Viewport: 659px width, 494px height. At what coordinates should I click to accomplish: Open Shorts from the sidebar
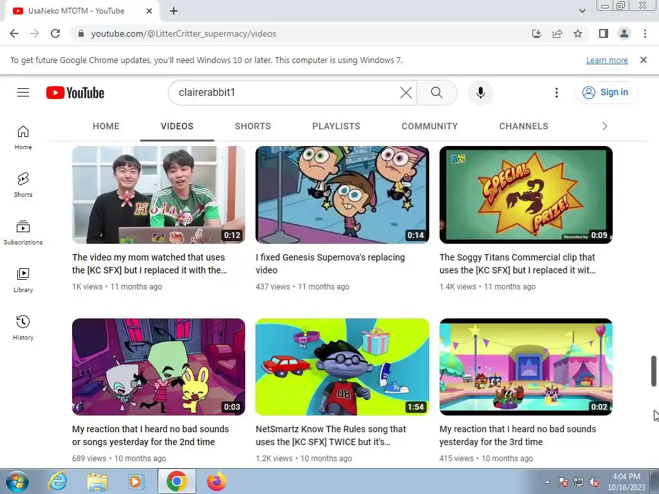point(23,185)
